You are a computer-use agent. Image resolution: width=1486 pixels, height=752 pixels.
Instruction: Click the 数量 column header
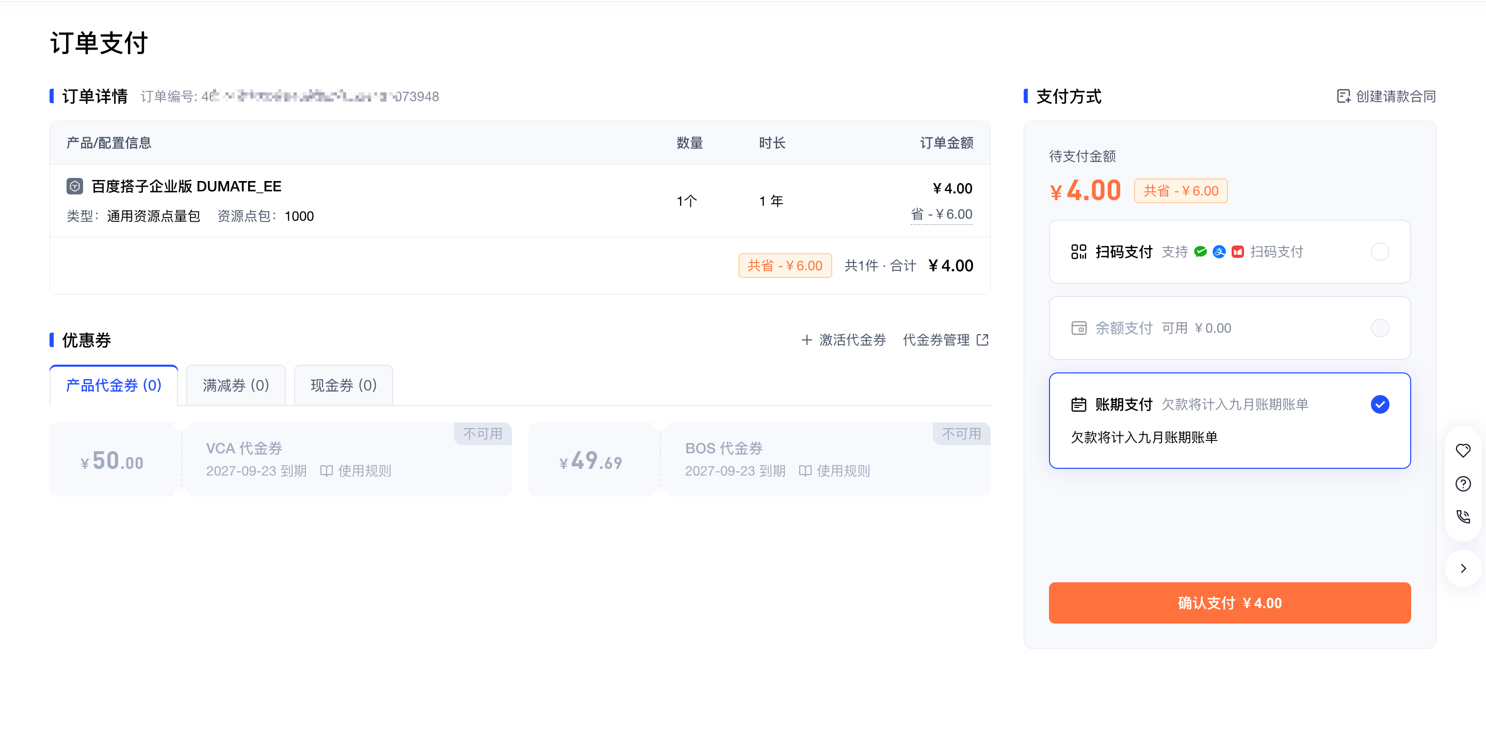[x=689, y=143]
